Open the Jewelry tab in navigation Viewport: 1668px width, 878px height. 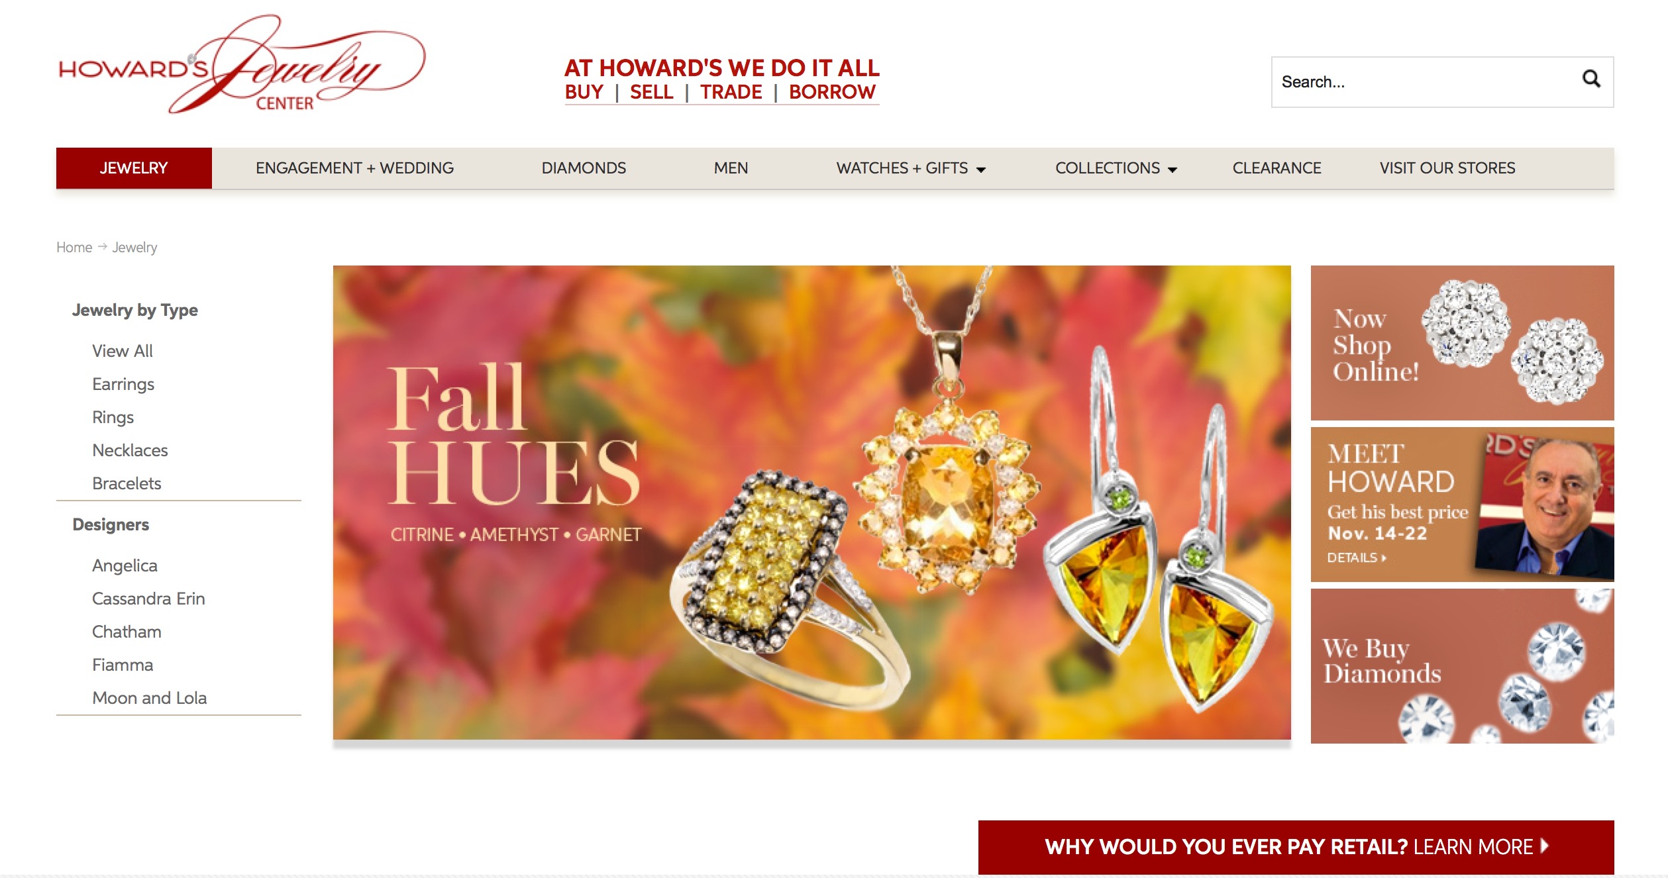coord(134,168)
